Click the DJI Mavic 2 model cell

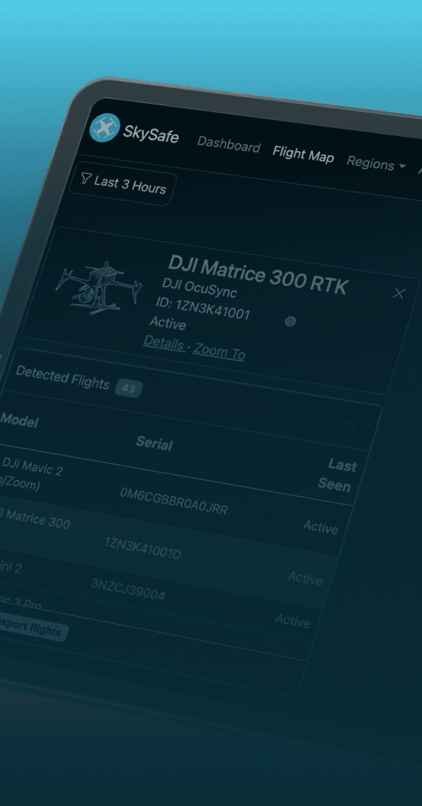[31, 474]
